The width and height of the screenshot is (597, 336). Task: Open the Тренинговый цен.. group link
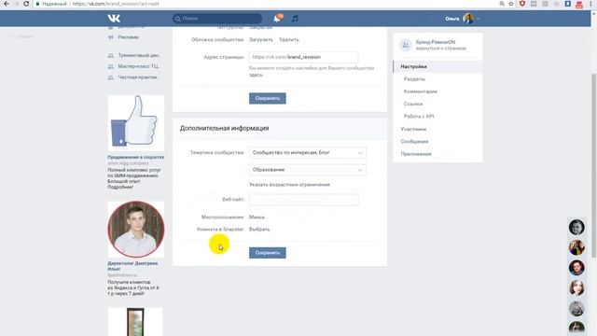pos(139,56)
